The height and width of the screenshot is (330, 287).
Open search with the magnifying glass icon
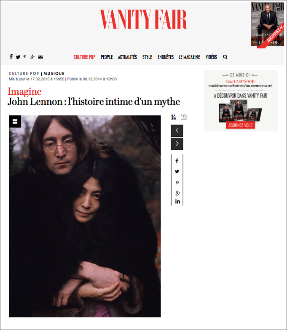(x=225, y=57)
